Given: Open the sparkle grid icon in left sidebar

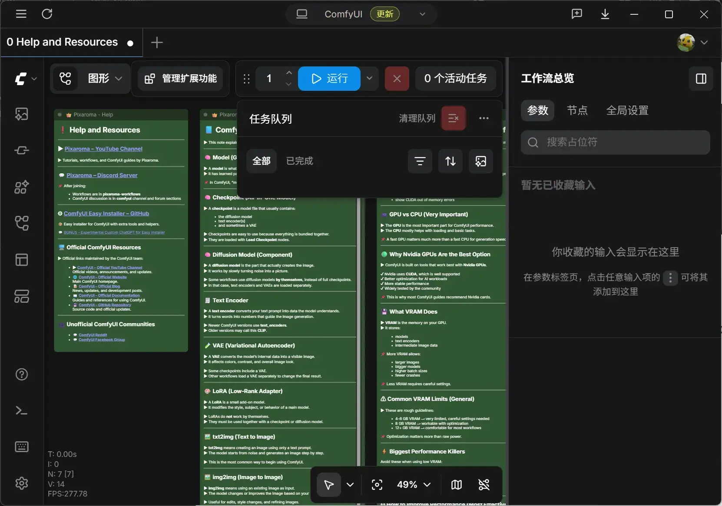Looking at the screenshot, I should tap(22, 187).
